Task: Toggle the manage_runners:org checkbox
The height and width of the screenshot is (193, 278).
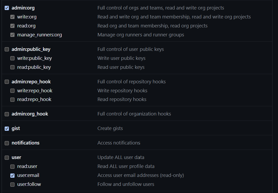Action: (12, 35)
